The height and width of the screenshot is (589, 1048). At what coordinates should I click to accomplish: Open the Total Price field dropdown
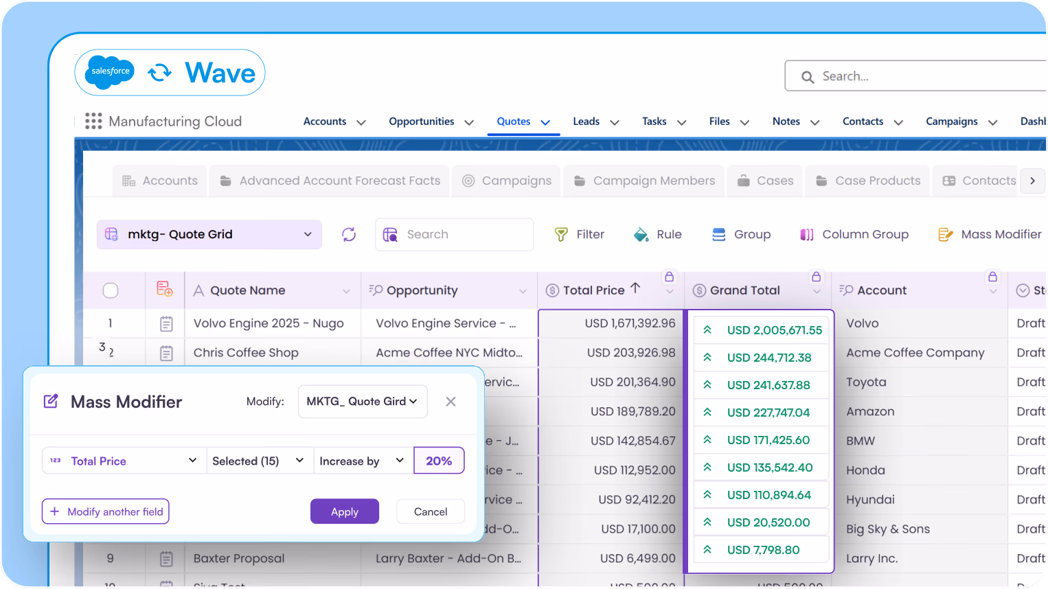pos(124,461)
